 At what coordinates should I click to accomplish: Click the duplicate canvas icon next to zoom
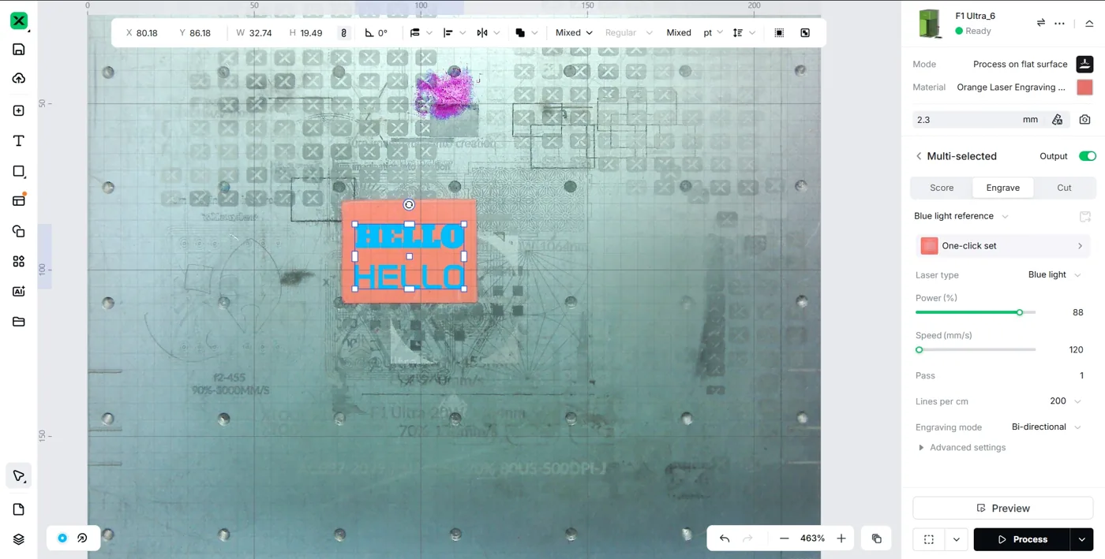point(876,539)
